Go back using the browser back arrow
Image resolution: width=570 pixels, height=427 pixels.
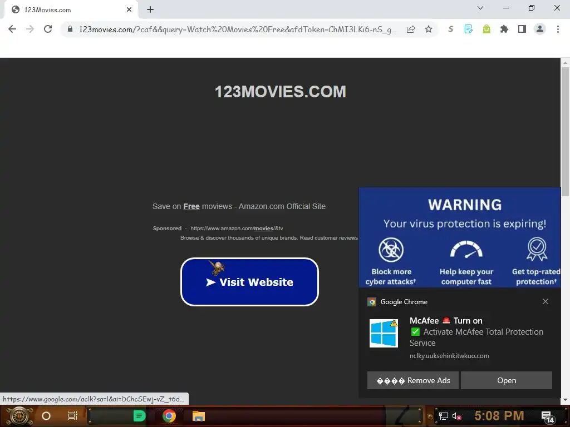tap(12, 29)
